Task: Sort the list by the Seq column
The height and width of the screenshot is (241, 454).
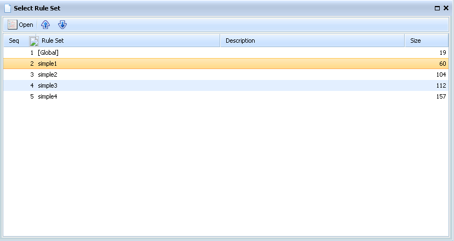Action: [x=14, y=41]
